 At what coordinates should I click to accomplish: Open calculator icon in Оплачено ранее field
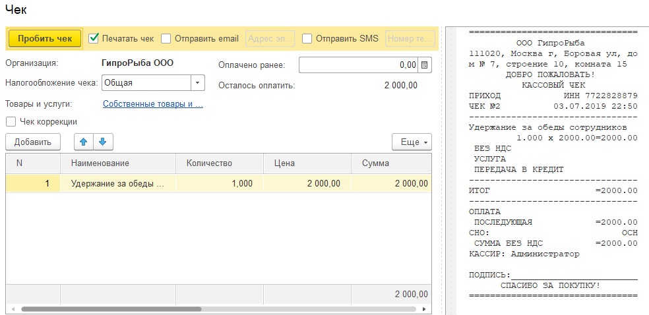[424, 65]
